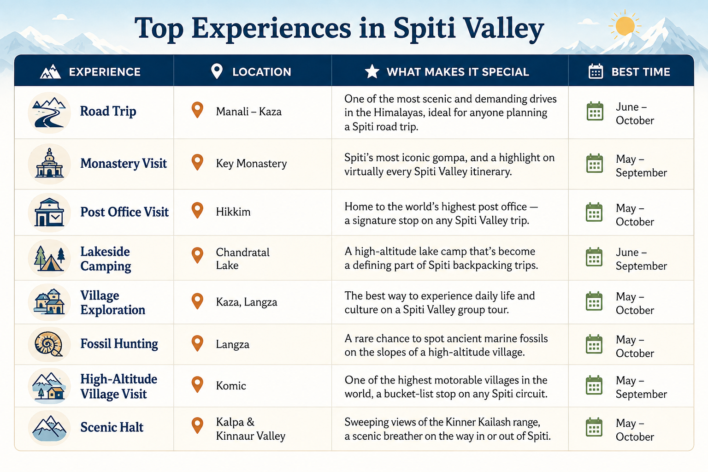
Task: Click the Top Experiences in Spiti Valley title
Action: (339, 28)
